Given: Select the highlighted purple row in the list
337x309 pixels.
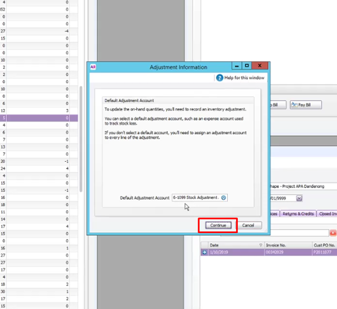Looking at the screenshot, I should pos(39,118).
